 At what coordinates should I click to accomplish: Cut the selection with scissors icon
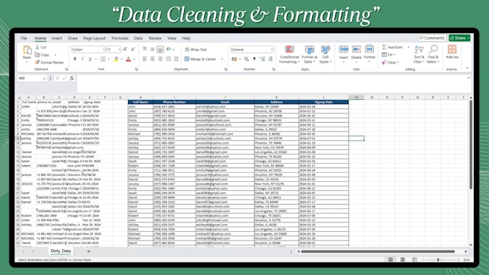[41, 47]
